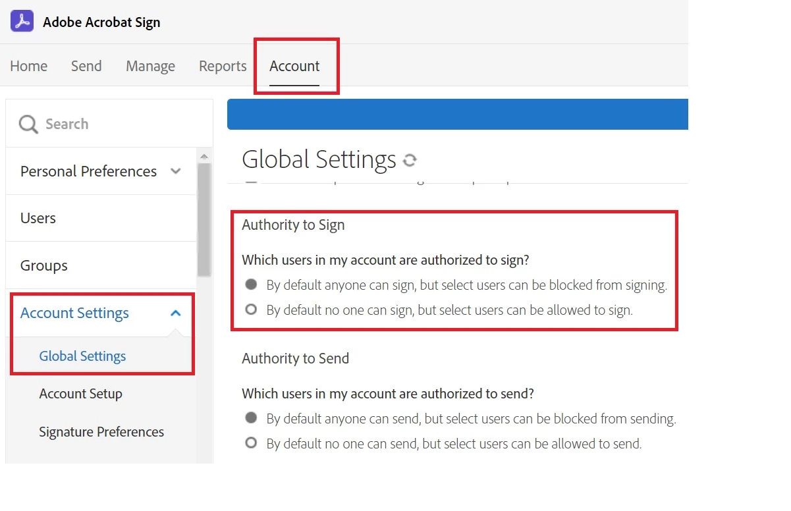The image size is (791, 511).
Task: Click the Personal Preferences heading
Action: pos(88,171)
